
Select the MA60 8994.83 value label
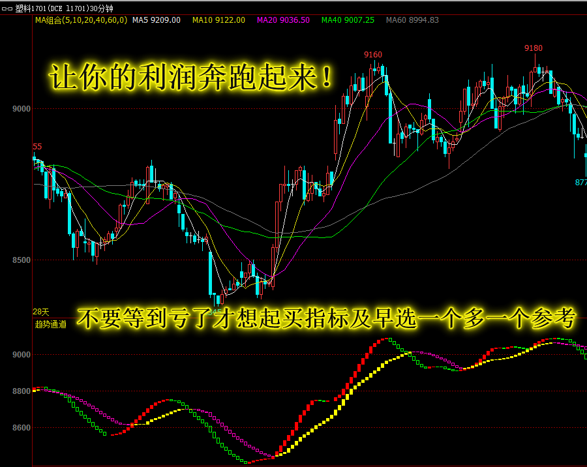coord(412,20)
